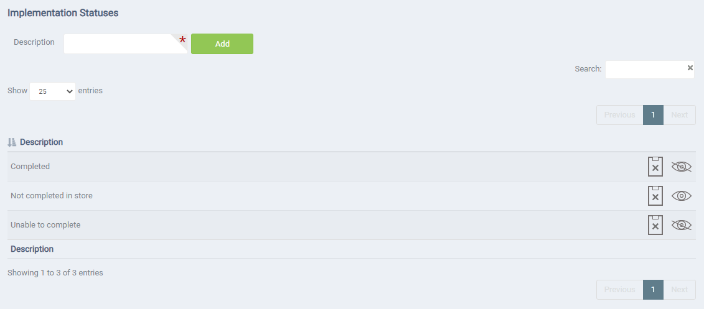704x309 pixels.
Task: Open the Show entries dropdown
Action: pos(52,91)
